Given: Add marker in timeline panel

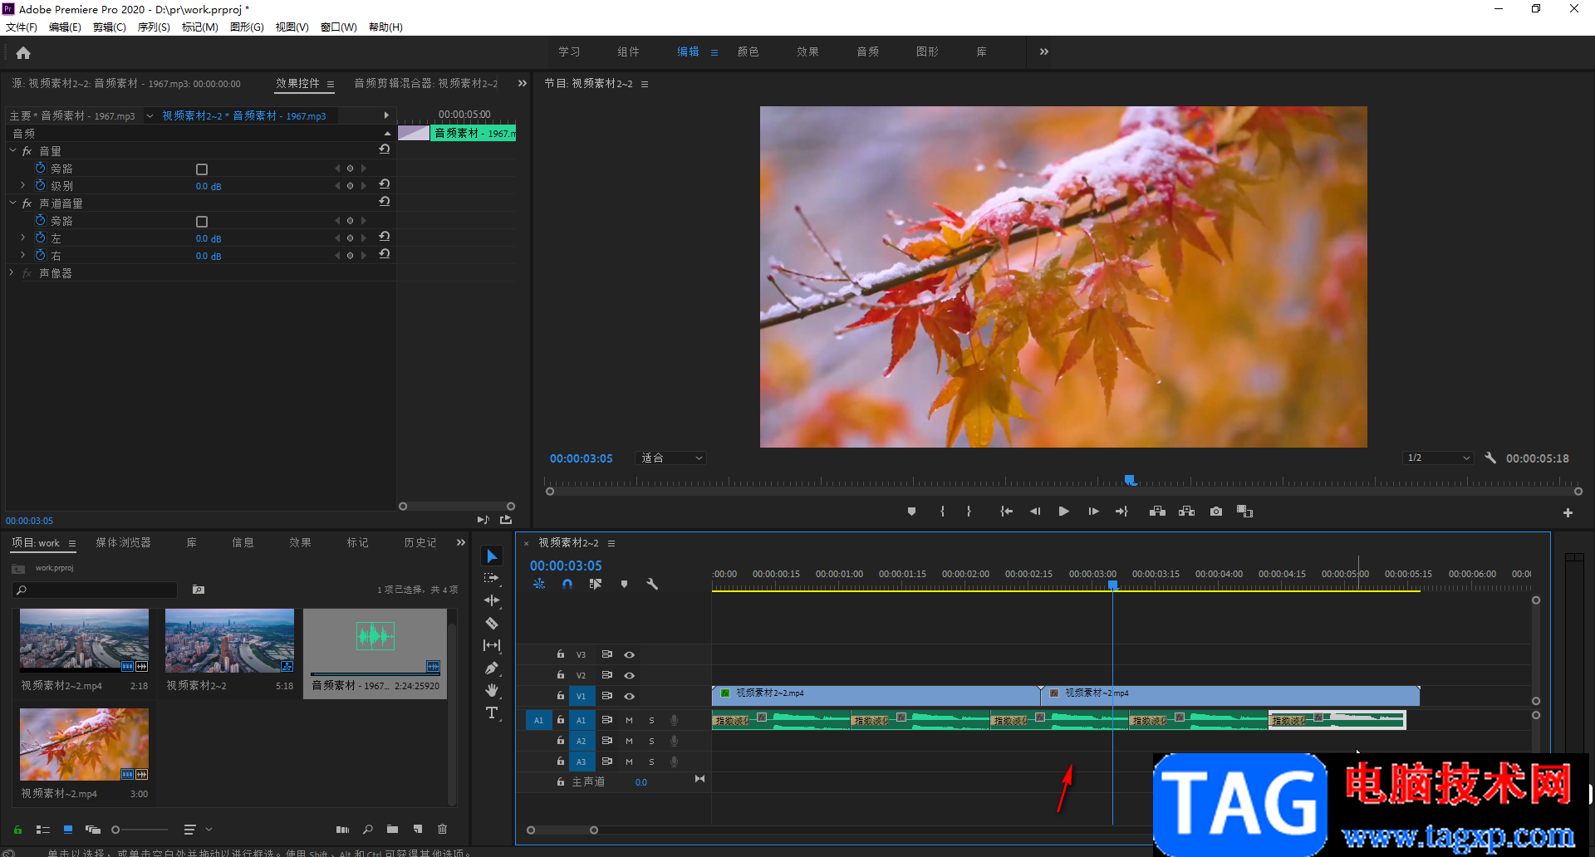Looking at the screenshot, I should coord(624,584).
